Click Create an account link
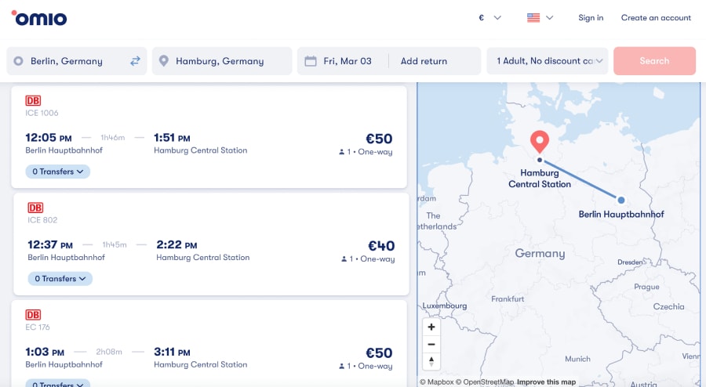Viewport: 706px width, 387px height. (x=656, y=17)
